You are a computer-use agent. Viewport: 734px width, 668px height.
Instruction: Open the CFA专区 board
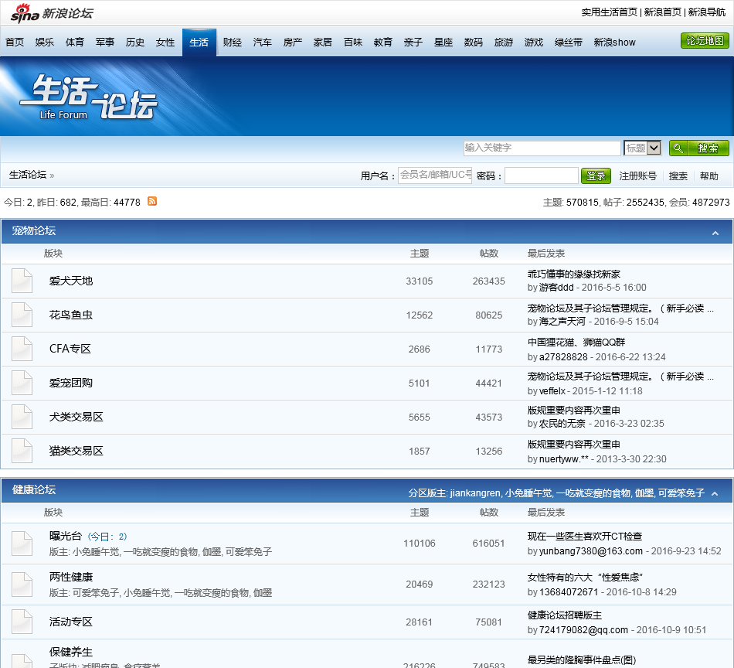[x=70, y=349]
